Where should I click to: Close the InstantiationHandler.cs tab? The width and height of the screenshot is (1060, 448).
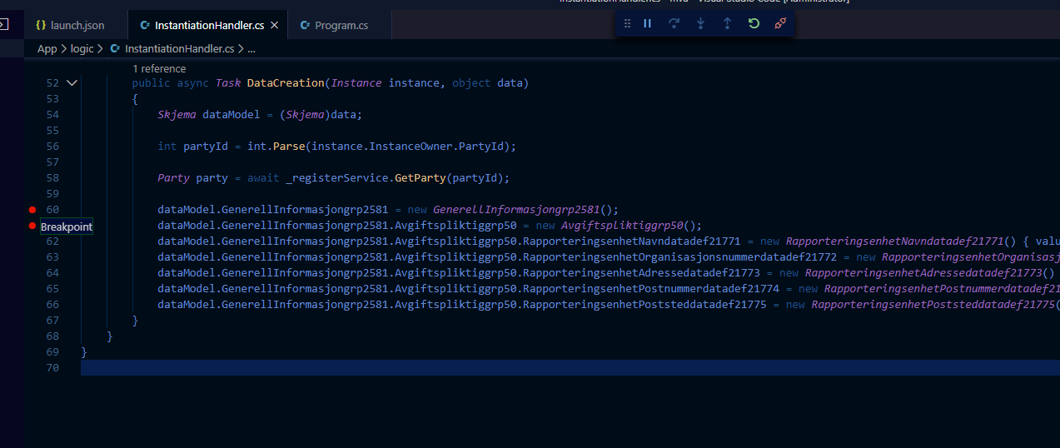pyautogui.click(x=275, y=26)
